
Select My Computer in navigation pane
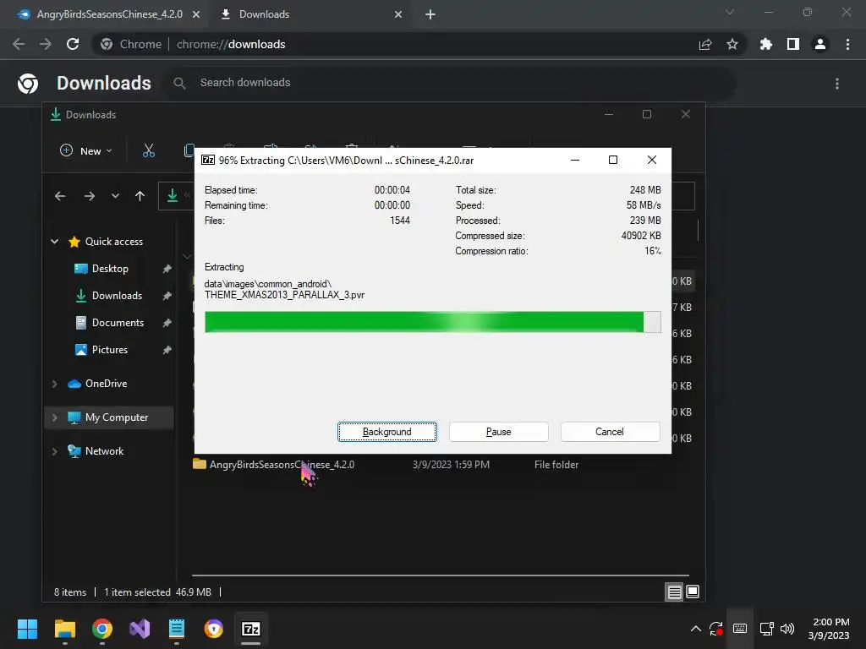(x=117, y=417)
